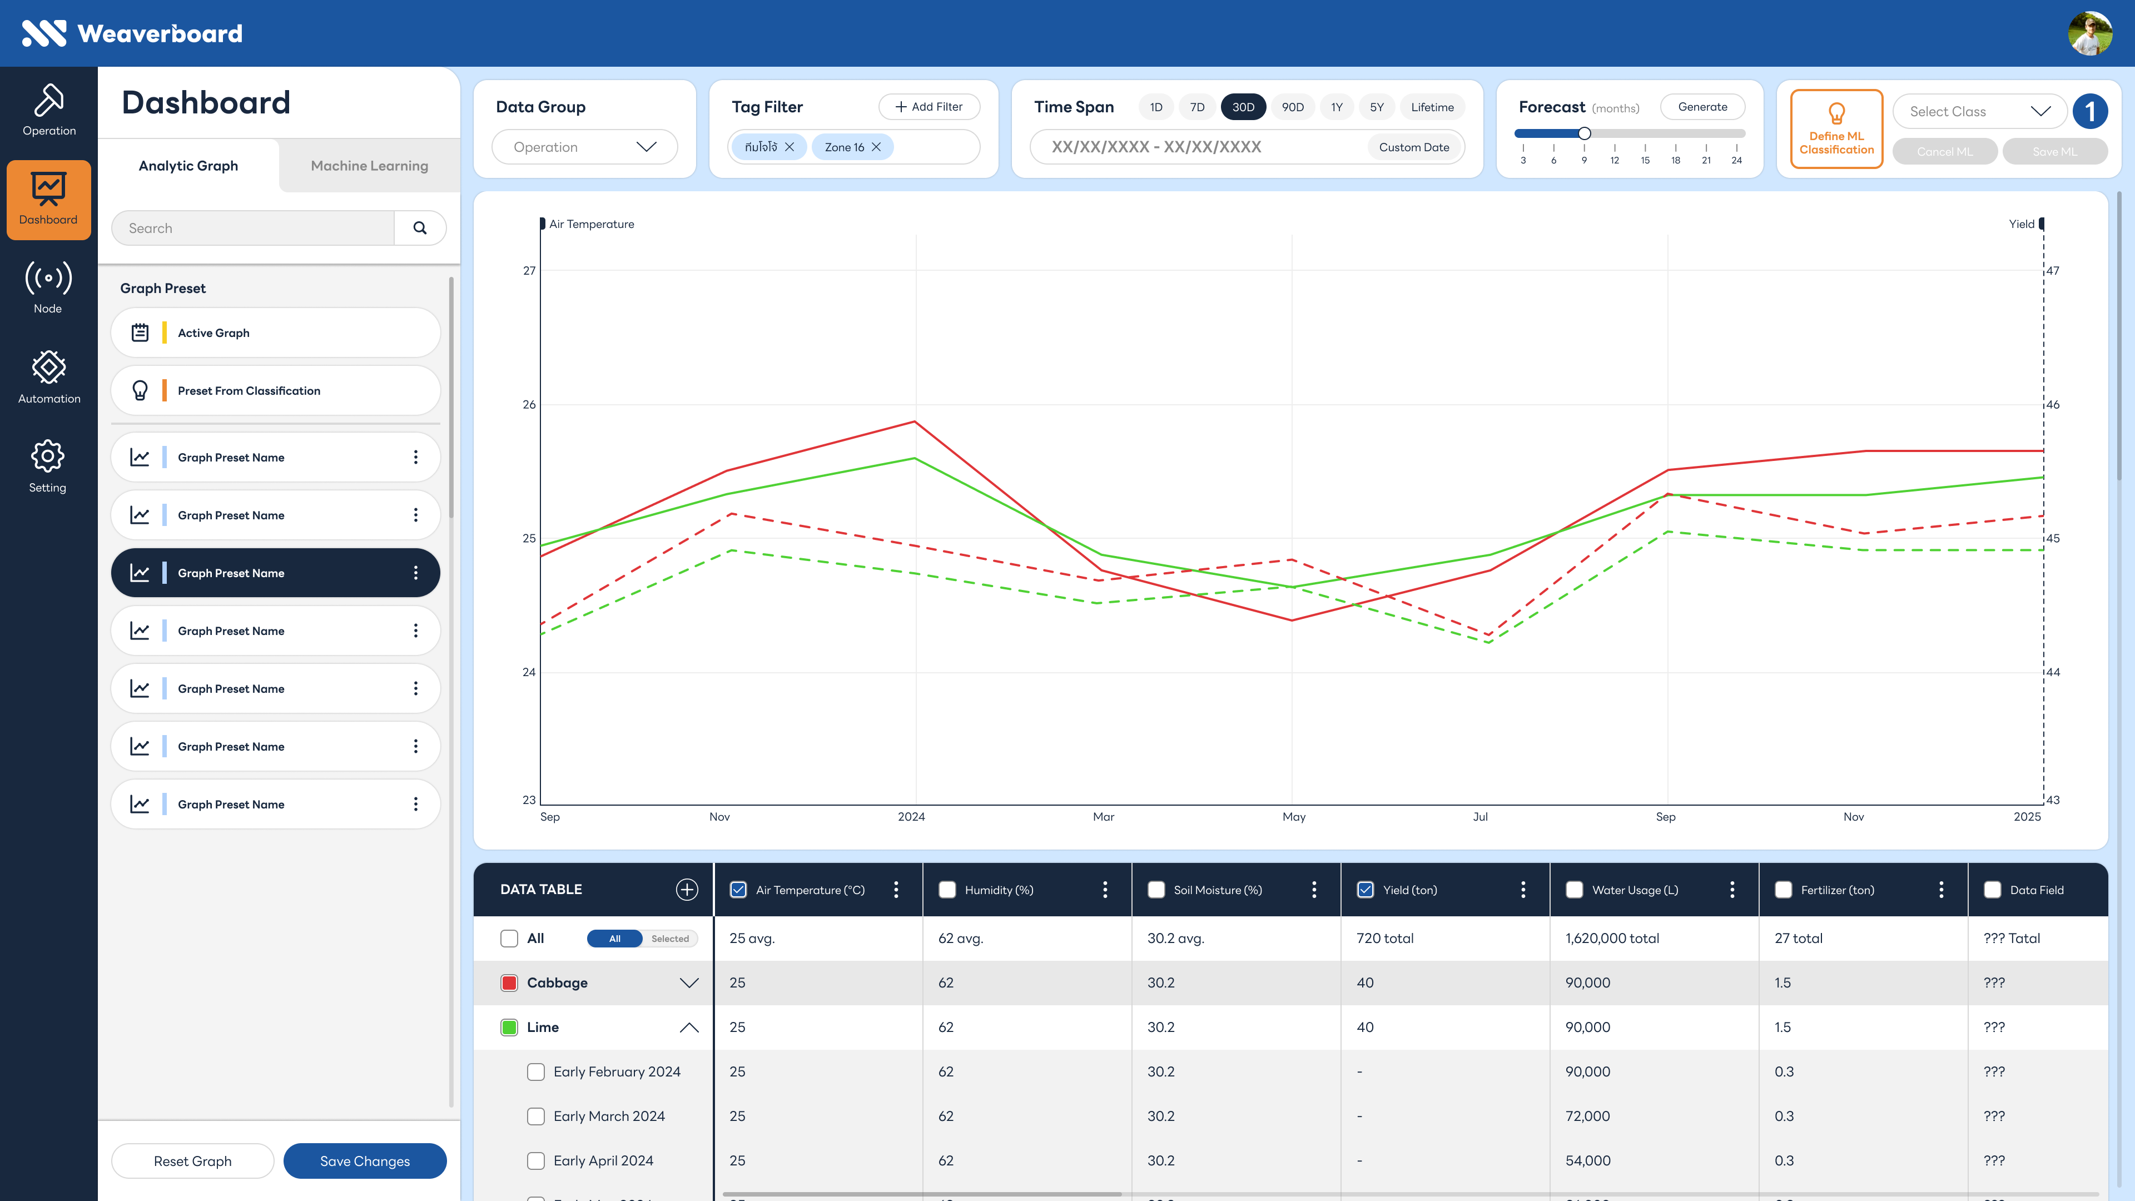Screen dimensions: 2135x1201
Task: Open Humidity column three-dot menu
Action: point(1105,890)
